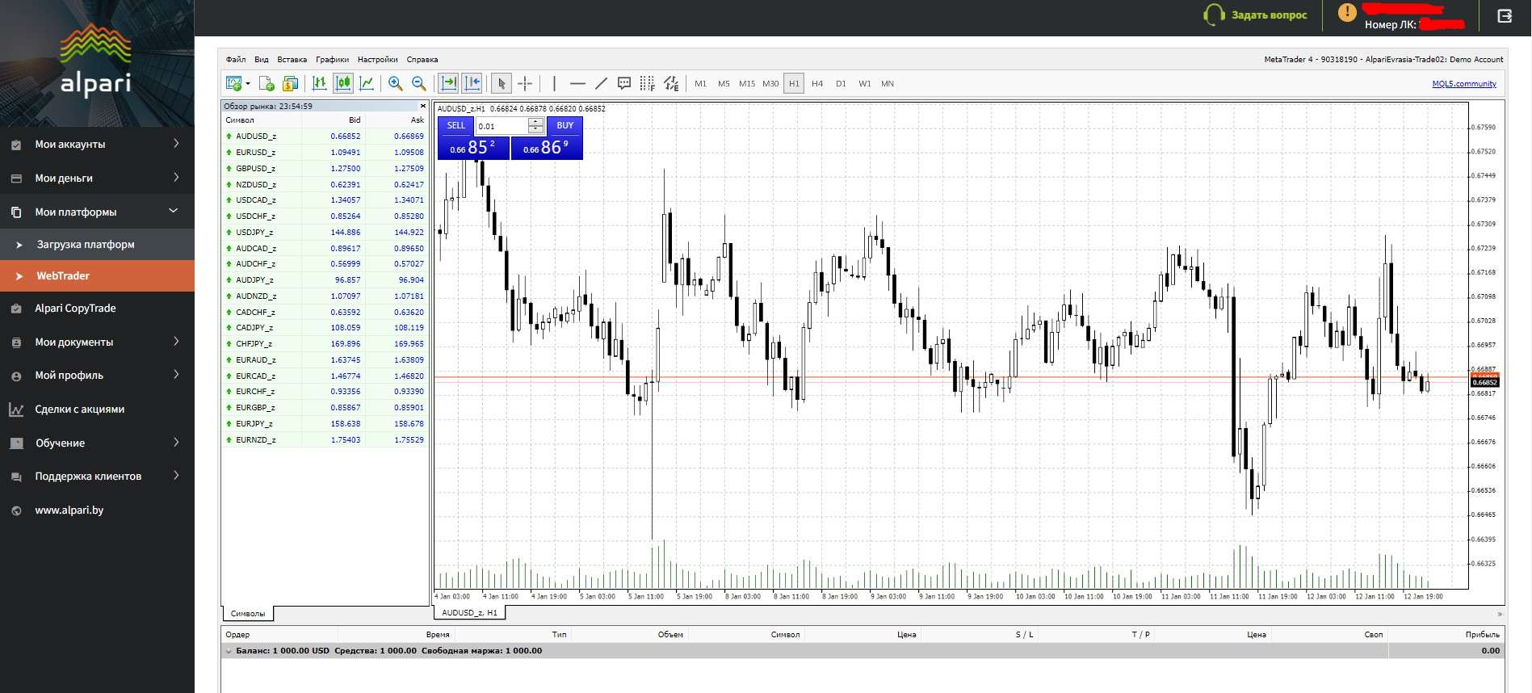The width and height of the screenshot is (1532, 693).
Task: Collapse the balance row arrow
Action: (229, 651)
